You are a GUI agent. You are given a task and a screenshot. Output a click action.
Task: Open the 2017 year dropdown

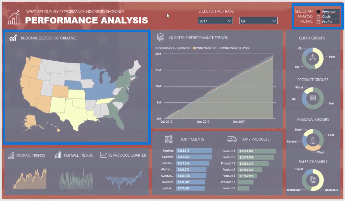[215, 21]
